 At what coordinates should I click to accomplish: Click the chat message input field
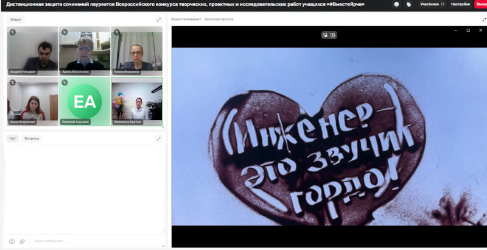tap(91, 241)
